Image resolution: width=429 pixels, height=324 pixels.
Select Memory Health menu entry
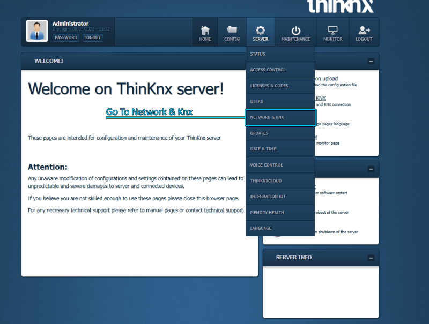(x=280, y=213)
